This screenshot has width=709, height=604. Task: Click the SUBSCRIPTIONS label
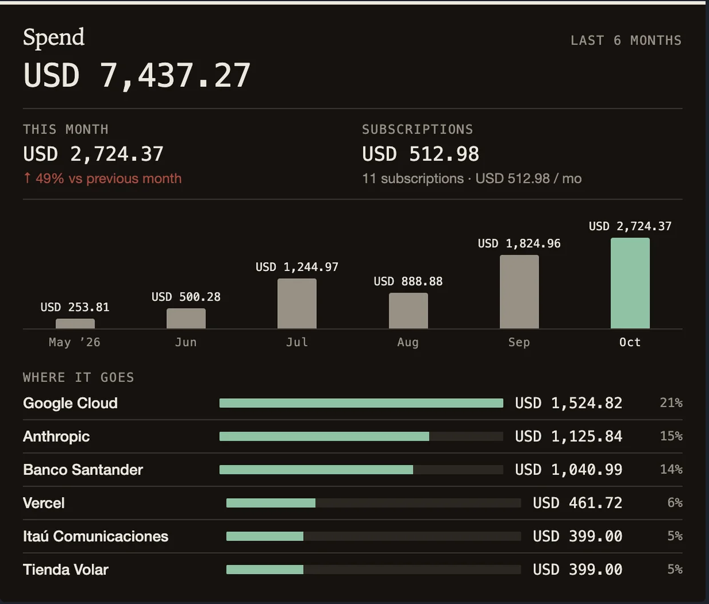click(417, 129)
